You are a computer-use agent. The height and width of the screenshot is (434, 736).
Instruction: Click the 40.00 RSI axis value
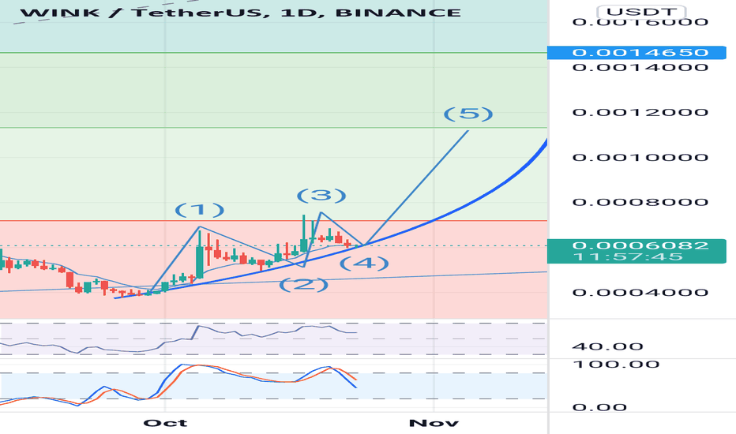tap(607, 346)
